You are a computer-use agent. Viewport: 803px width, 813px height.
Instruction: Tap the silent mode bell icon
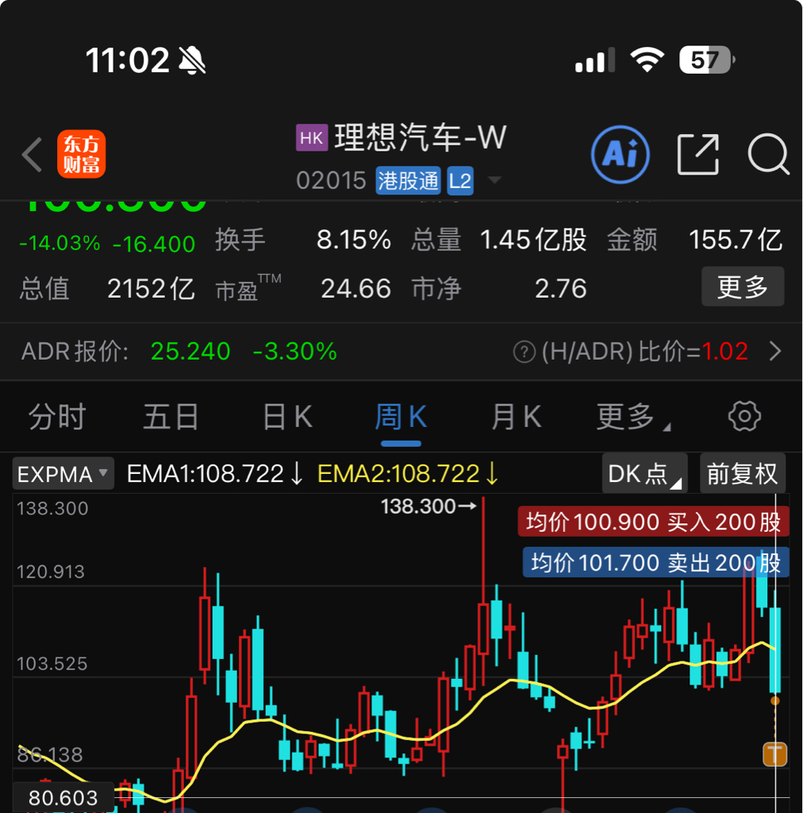coord(192,60)
